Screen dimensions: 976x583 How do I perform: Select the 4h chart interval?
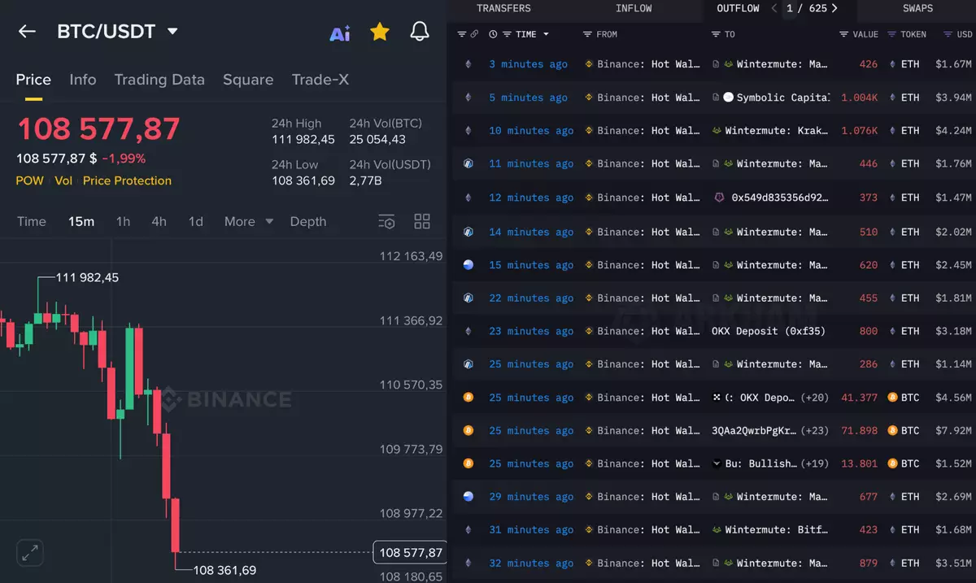pos(159,221)
